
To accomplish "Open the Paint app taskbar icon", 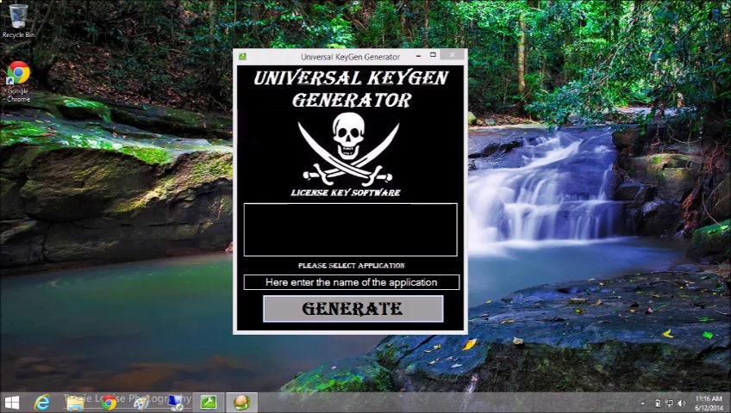I will pos(141,403).
